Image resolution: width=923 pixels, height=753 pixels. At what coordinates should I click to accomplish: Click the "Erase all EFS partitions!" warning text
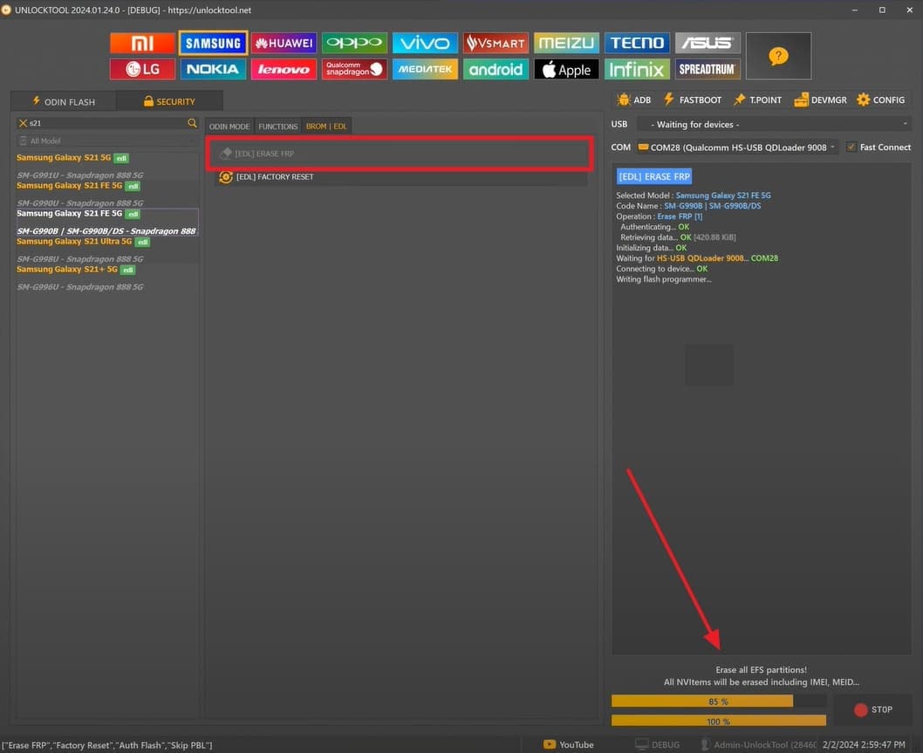[x=761, y=670]
